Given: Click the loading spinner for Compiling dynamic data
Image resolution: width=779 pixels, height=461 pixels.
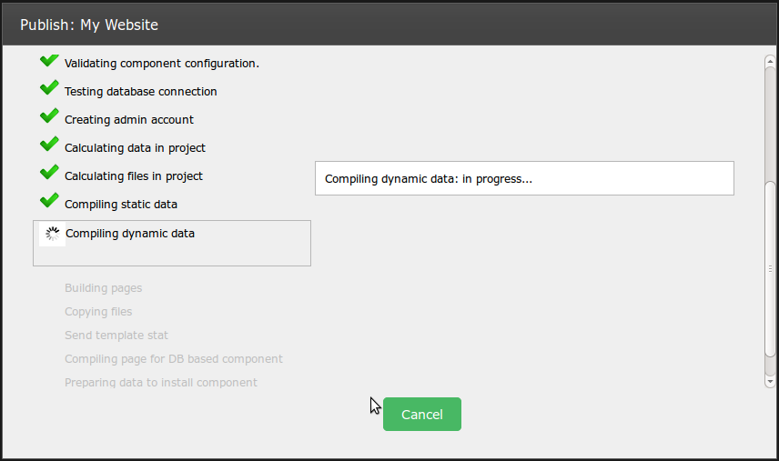Looking at the screenshot, I should pos(53,234).
